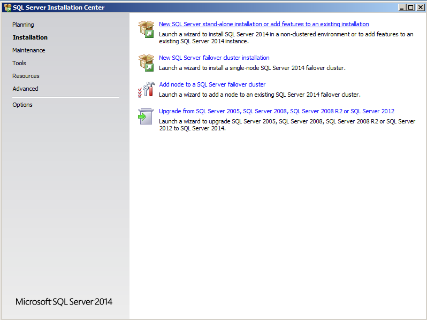The width and height of the screenshot is (427, 320).
Task: Go to the Resources section
Action: click(x=26, y=76)
